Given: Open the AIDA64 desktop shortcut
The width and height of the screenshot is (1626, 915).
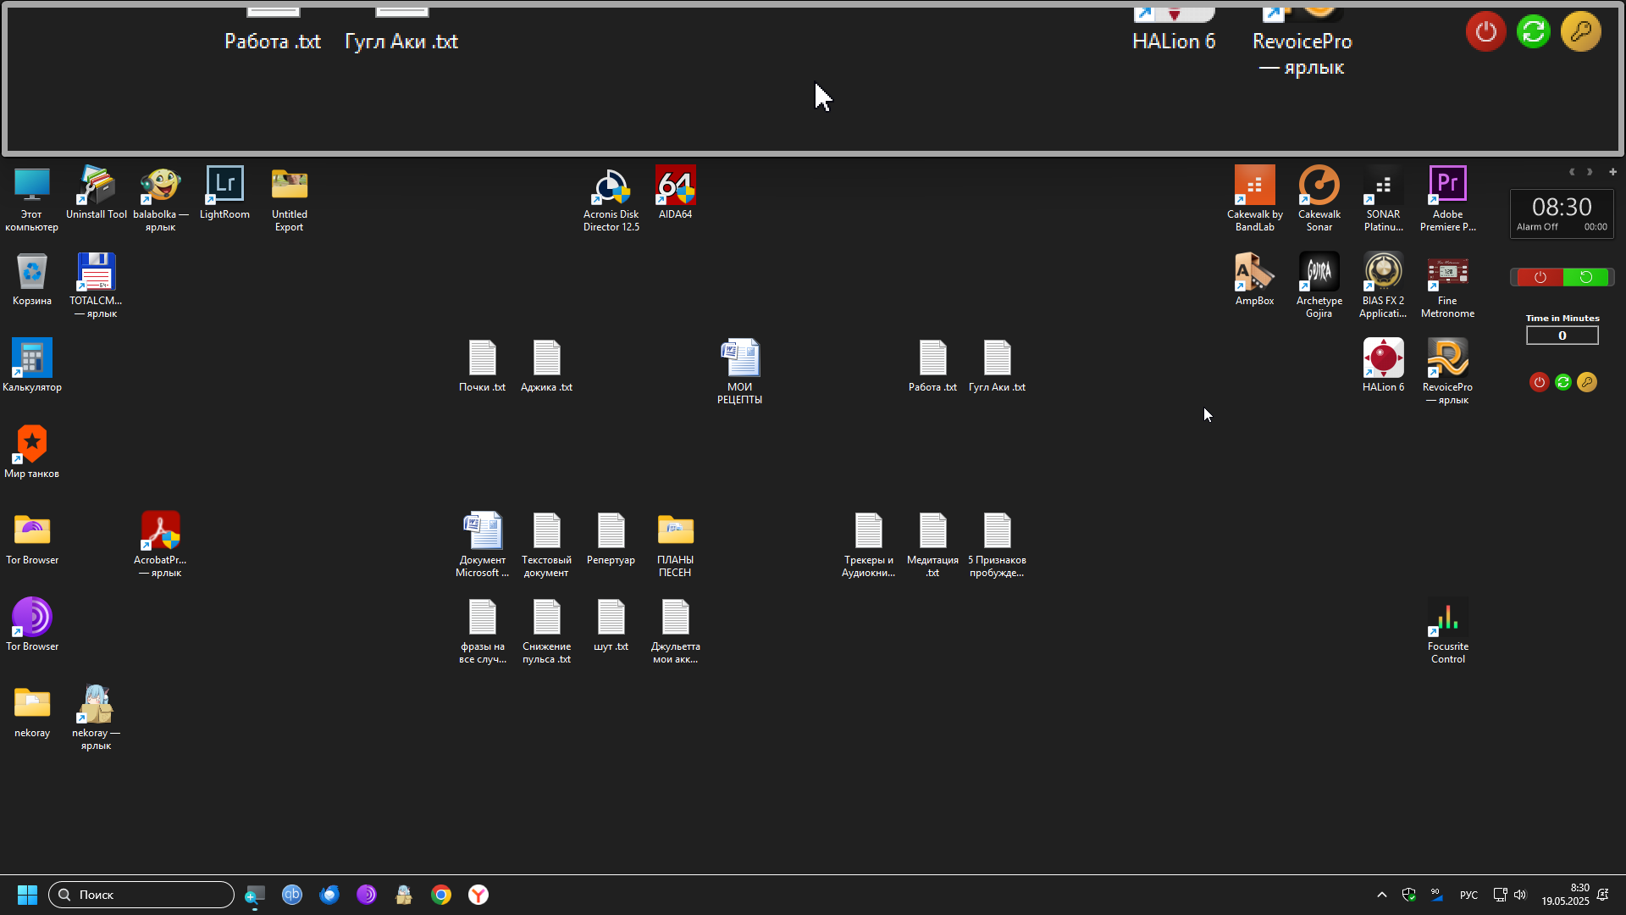Looking at the screenshot, I should coord(675,193).
